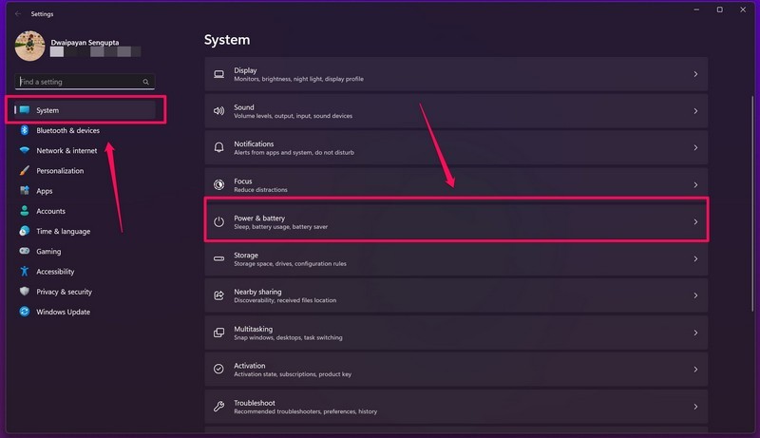Go to Time & language settings

pos(63,231)
